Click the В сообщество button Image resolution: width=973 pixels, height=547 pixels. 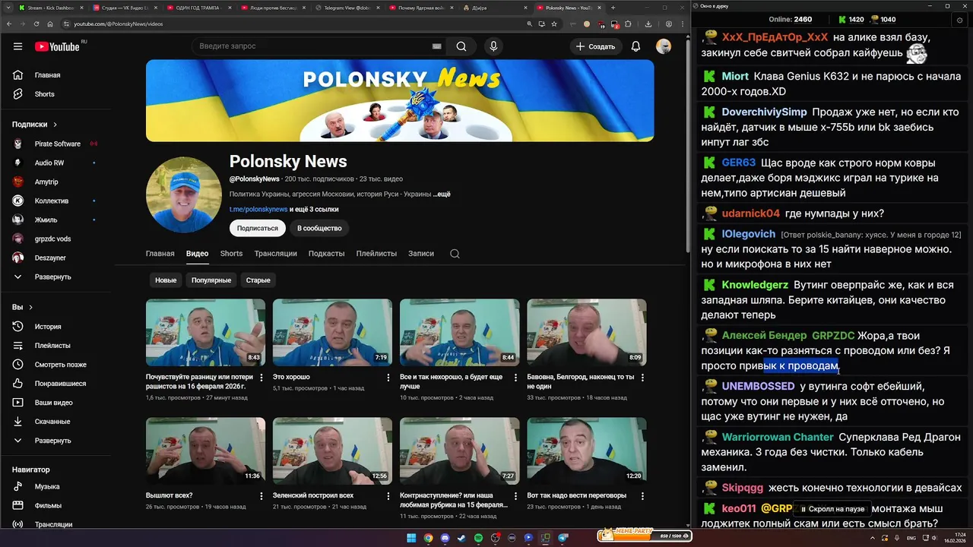[x=319, y=228]
